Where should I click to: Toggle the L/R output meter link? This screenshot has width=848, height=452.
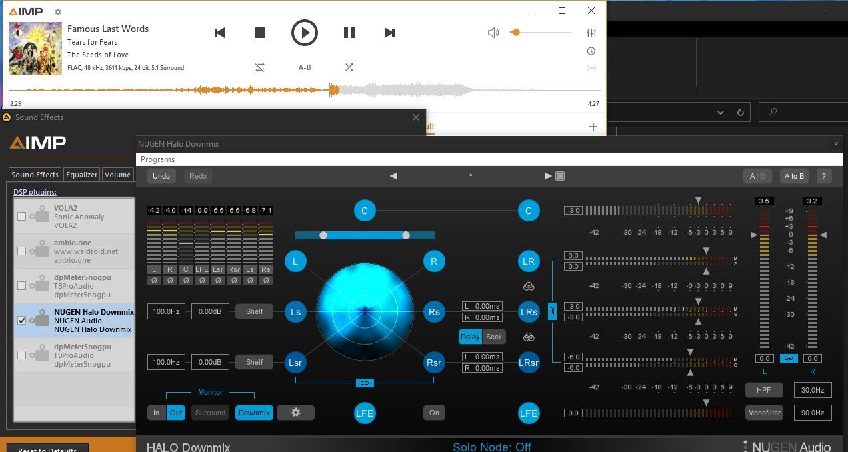click(789, 359)
